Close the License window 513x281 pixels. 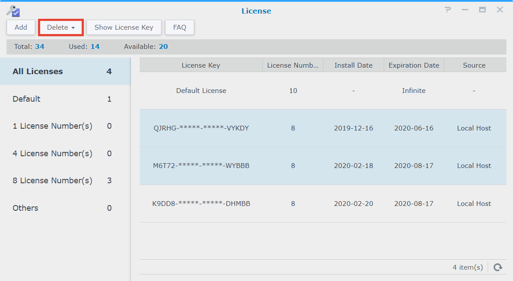pos(500,10)
